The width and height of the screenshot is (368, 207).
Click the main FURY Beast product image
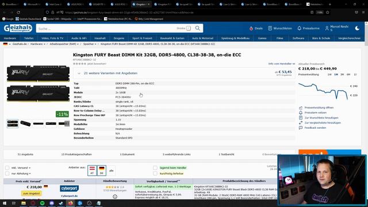(39, 83)
